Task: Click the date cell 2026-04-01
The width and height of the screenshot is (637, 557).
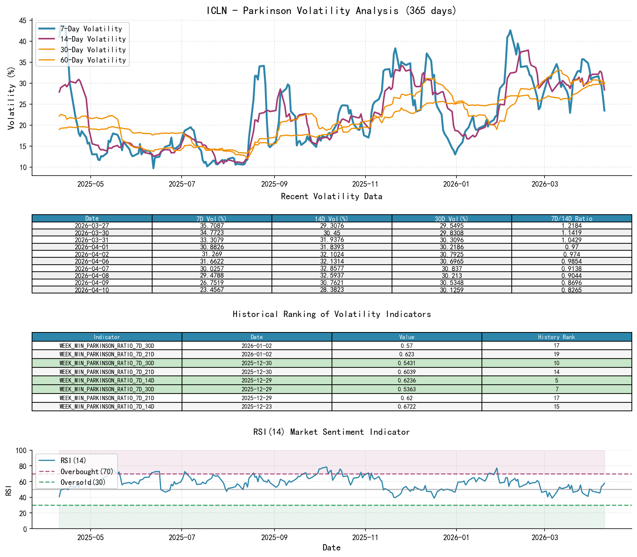Action: point(92,247)
